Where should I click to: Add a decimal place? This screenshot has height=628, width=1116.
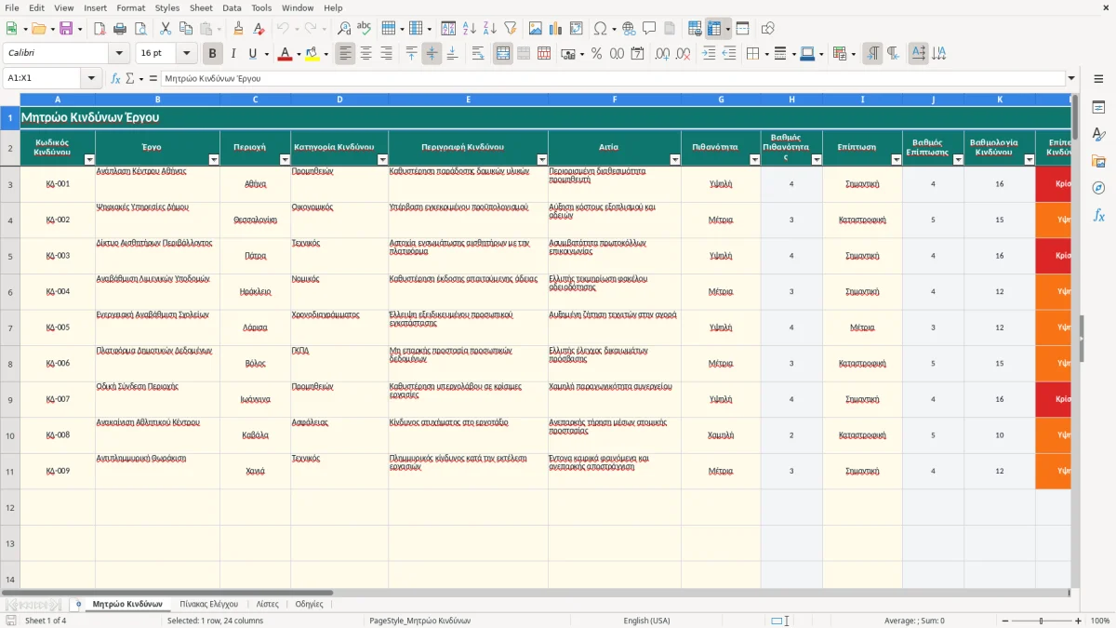(x=662, y=54)
